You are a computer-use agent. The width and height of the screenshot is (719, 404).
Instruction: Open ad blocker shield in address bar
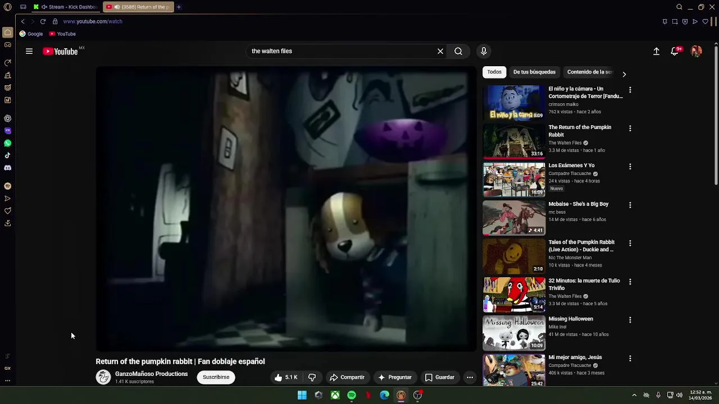point(685,21)
